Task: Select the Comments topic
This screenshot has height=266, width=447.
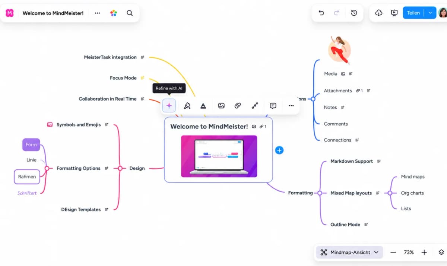Action: pos(336,124)
